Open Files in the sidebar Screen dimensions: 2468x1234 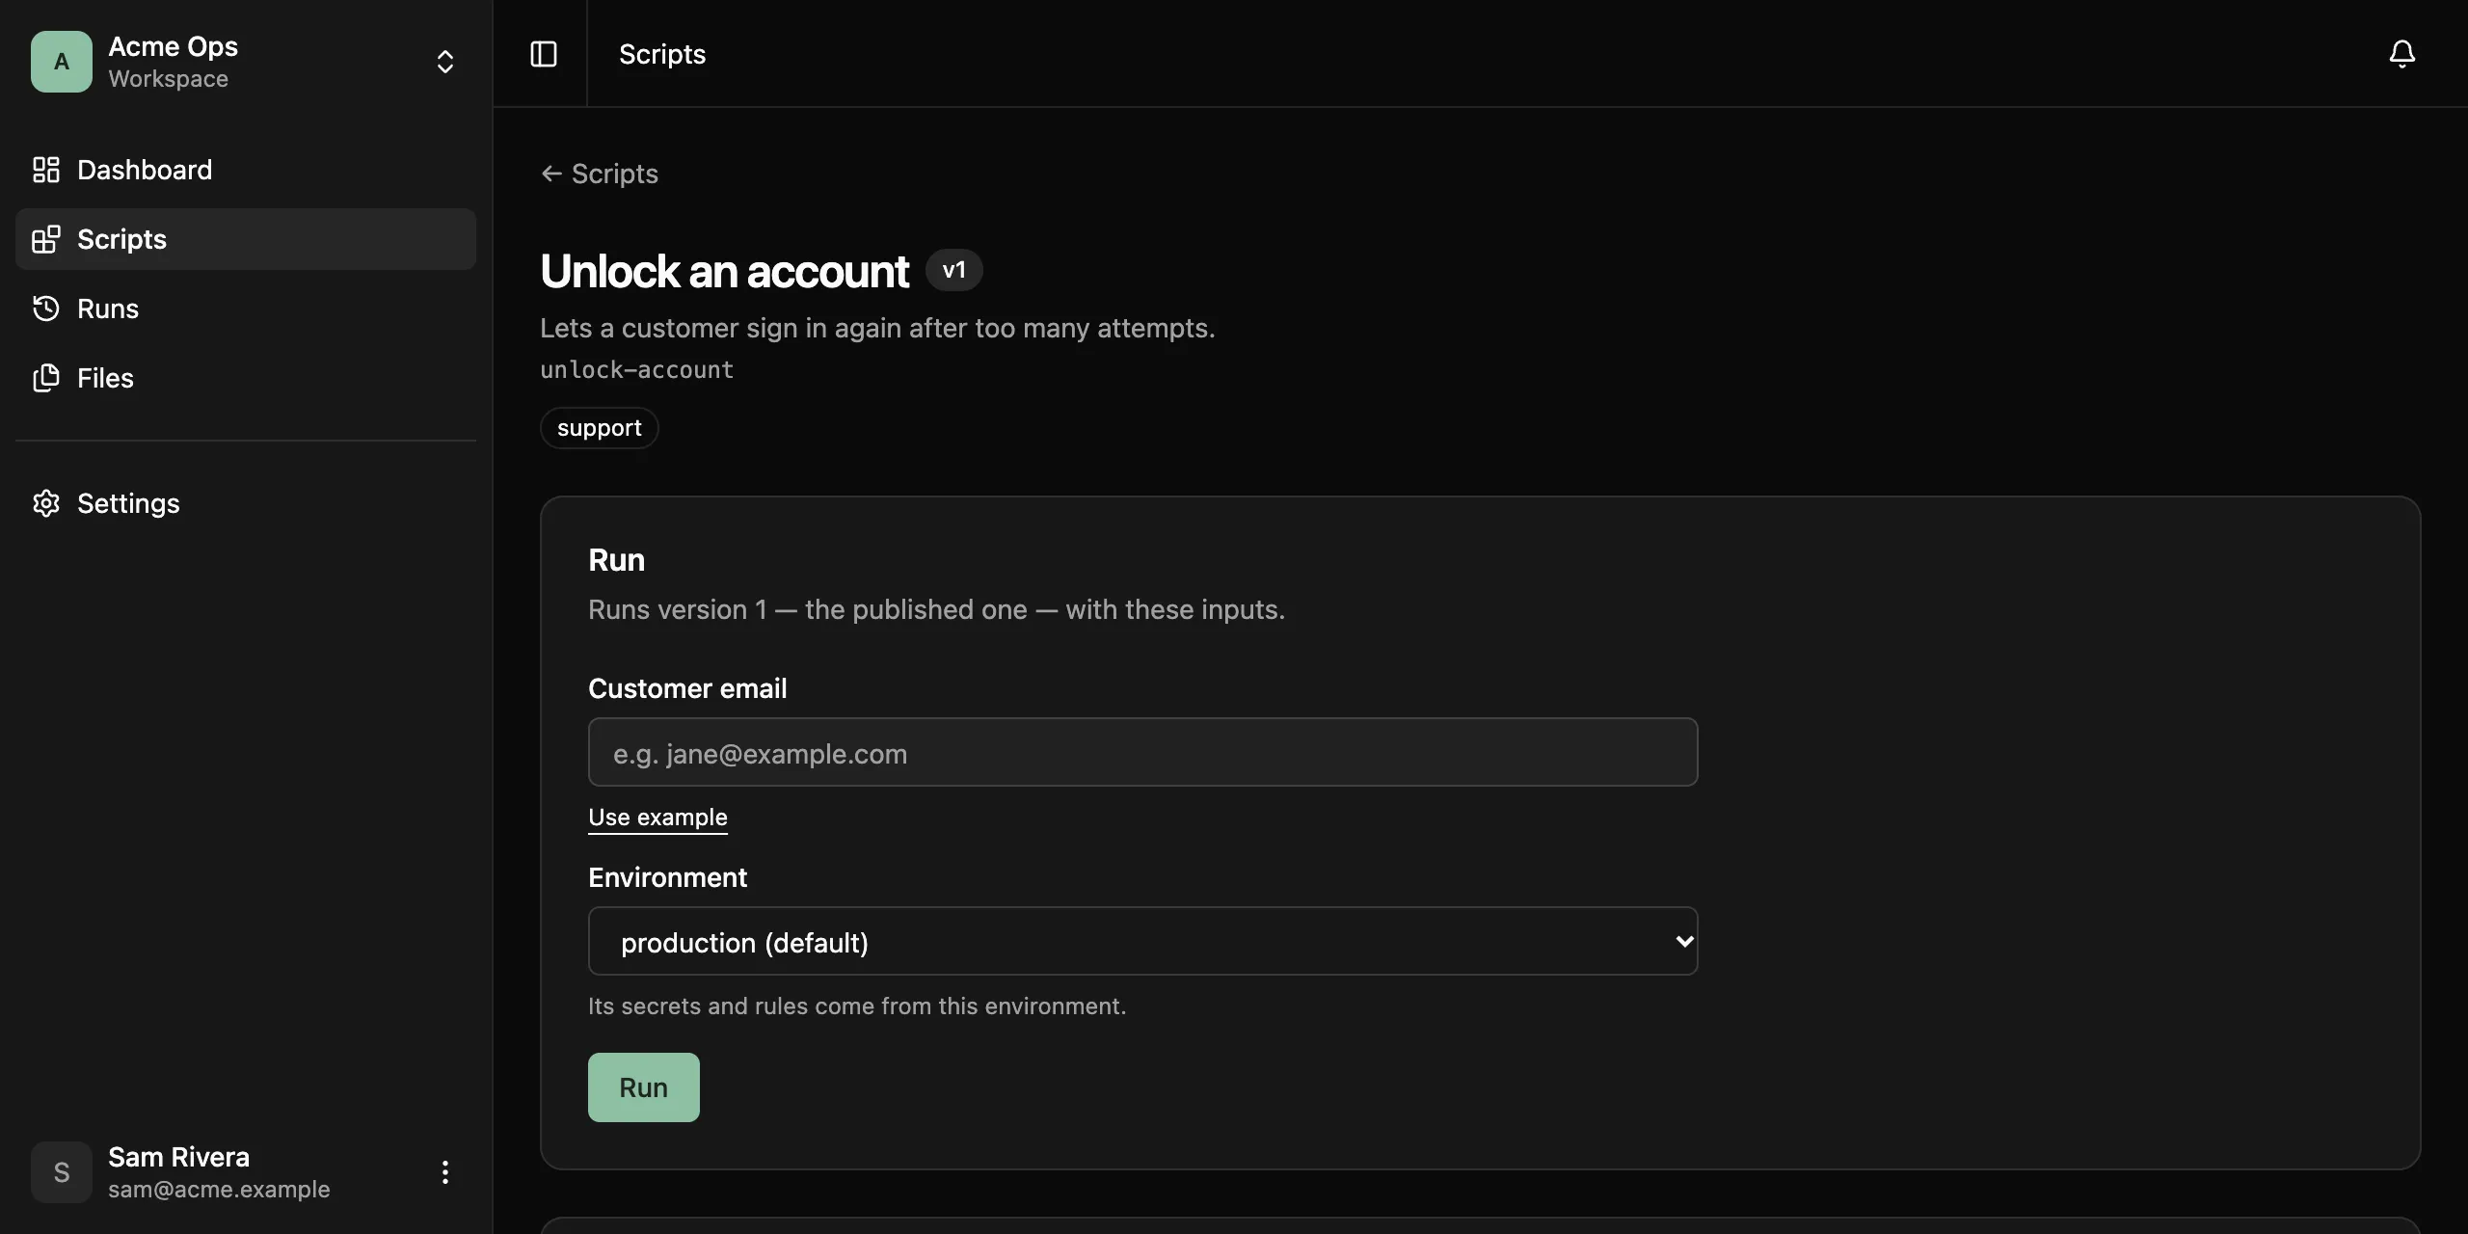pos(246,378)
